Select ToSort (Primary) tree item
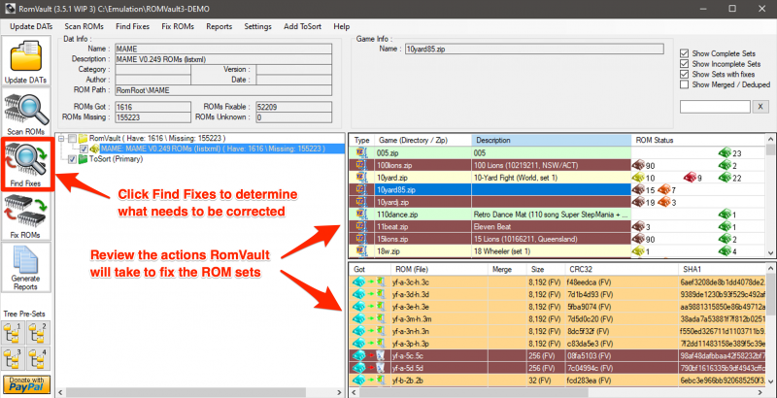The image size is (777, 398). 117,159
